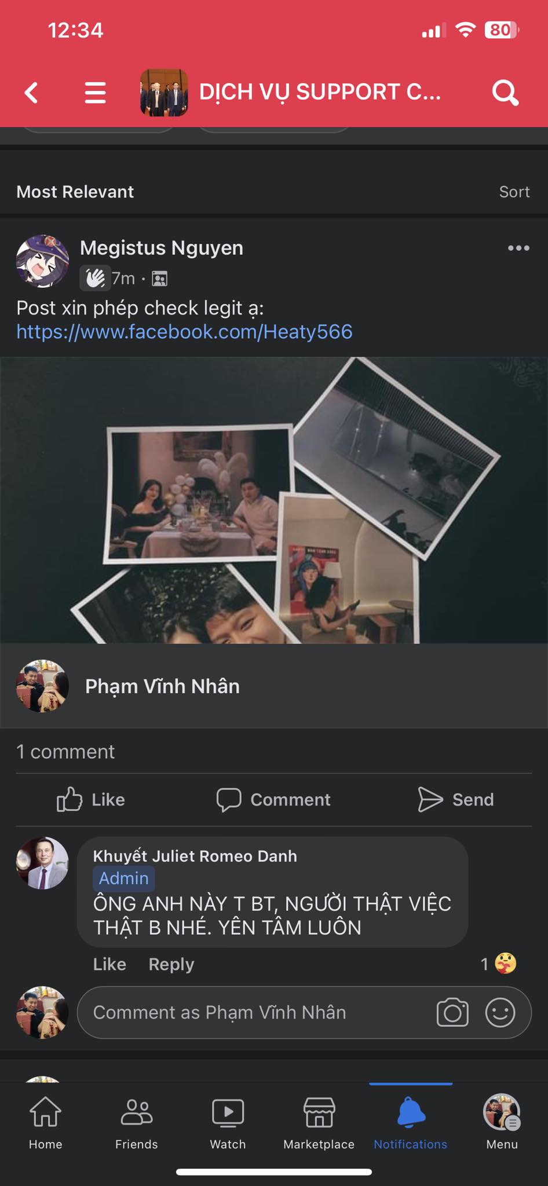Open the Friends tab
The width and height of the screenshot is (548, 1186).
tap(137, 1122)
